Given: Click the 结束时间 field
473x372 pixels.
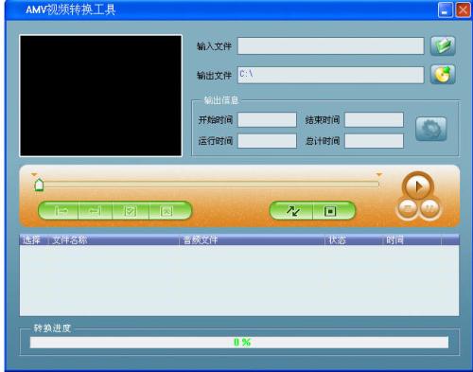Looking at the screenshot, I should [374, 120].
